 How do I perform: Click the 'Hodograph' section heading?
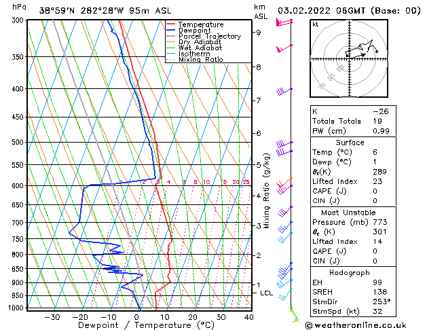tap(350, 273)
